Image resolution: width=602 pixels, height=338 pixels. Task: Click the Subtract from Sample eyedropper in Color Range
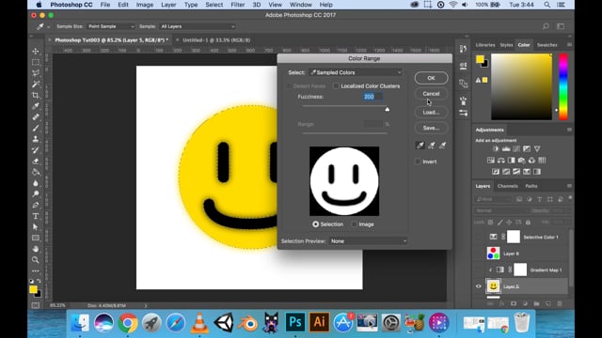click(443, 146)
